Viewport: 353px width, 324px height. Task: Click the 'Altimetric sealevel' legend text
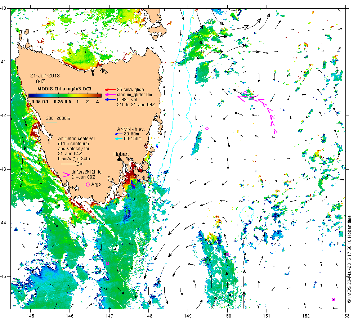[x=76, y=138]
